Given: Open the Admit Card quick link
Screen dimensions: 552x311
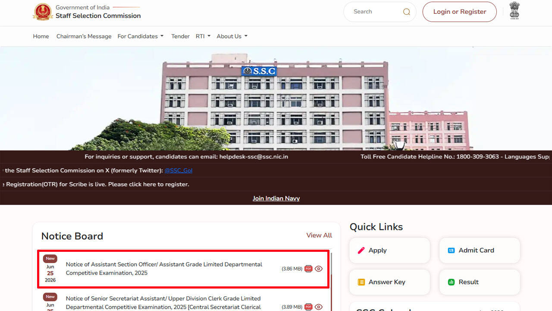Looking at the screenshot, I should click(x=480, y=251).
